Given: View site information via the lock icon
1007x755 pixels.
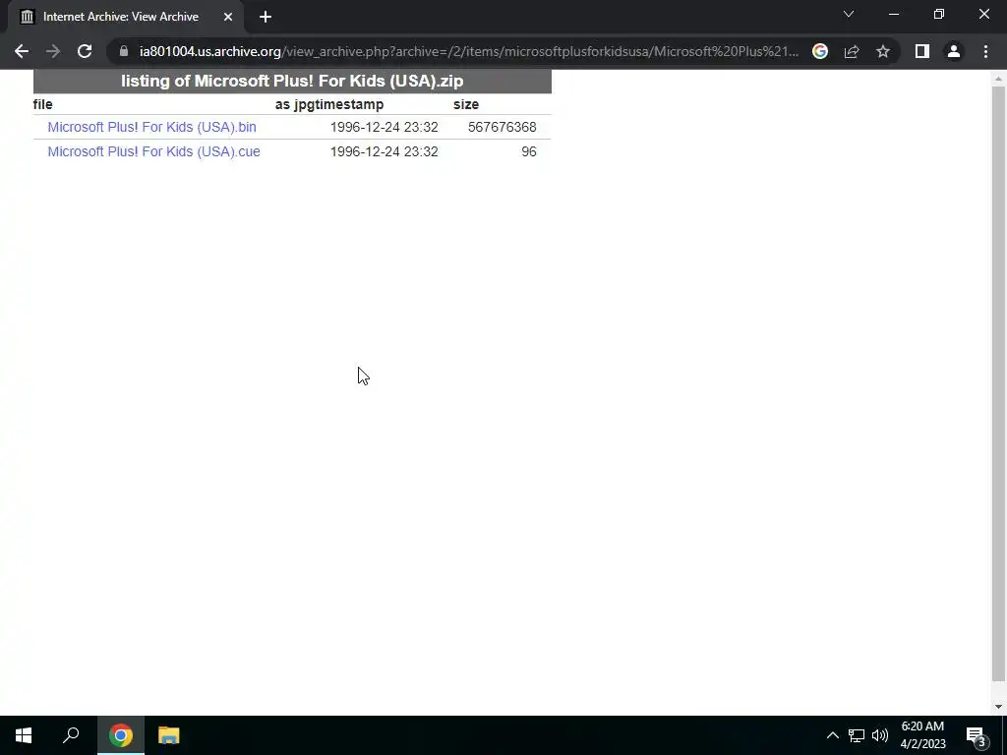Looking at the screenshot, I should [x=124, y=51].
